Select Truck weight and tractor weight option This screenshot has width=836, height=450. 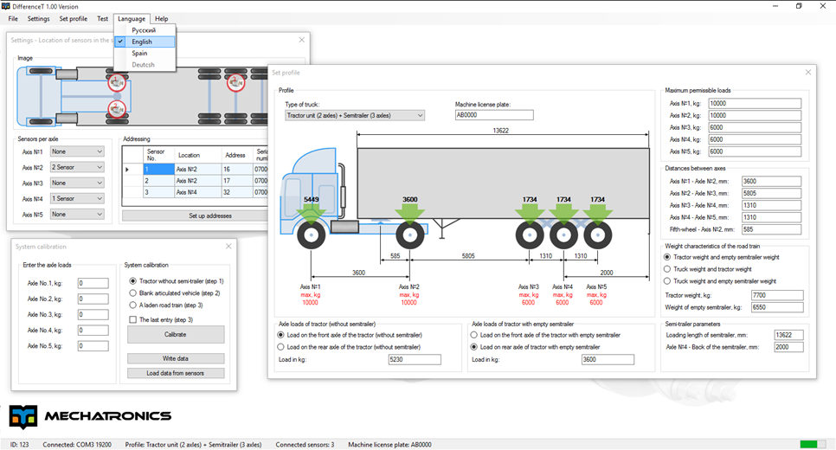[x=667, y=269]
